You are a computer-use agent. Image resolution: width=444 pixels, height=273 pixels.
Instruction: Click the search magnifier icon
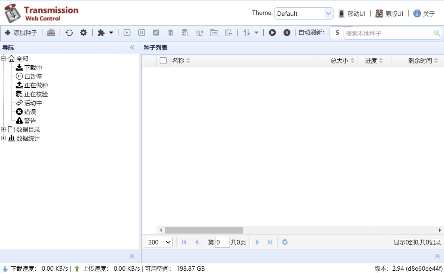point(437,33)
